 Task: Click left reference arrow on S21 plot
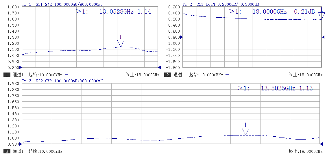(x=181, y=37)
